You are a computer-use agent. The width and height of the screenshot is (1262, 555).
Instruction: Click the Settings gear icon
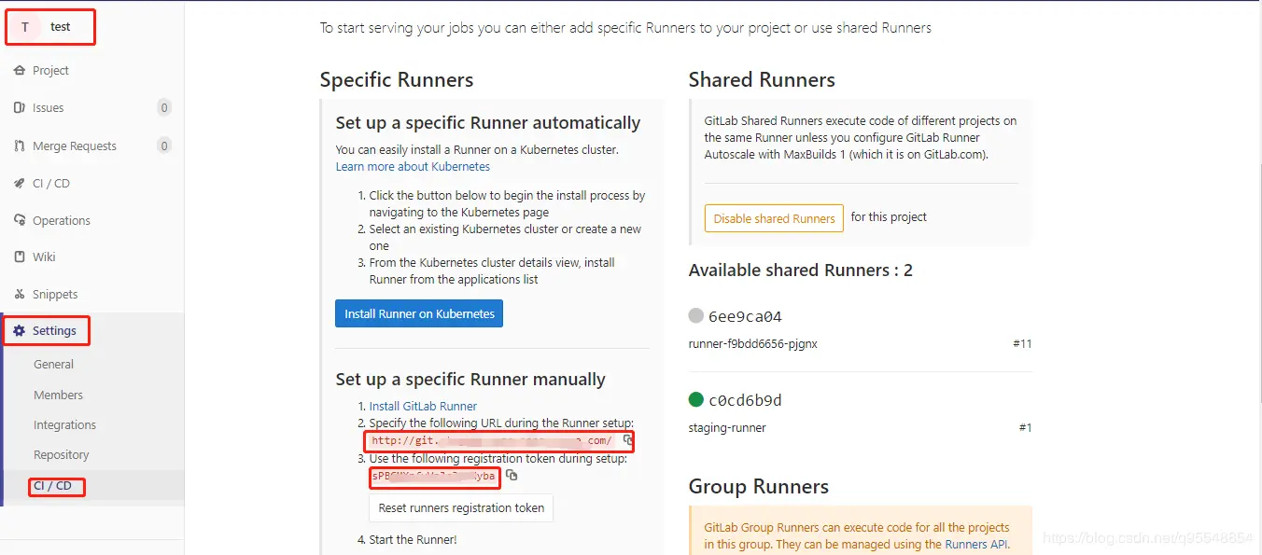(x=20, y=331)
